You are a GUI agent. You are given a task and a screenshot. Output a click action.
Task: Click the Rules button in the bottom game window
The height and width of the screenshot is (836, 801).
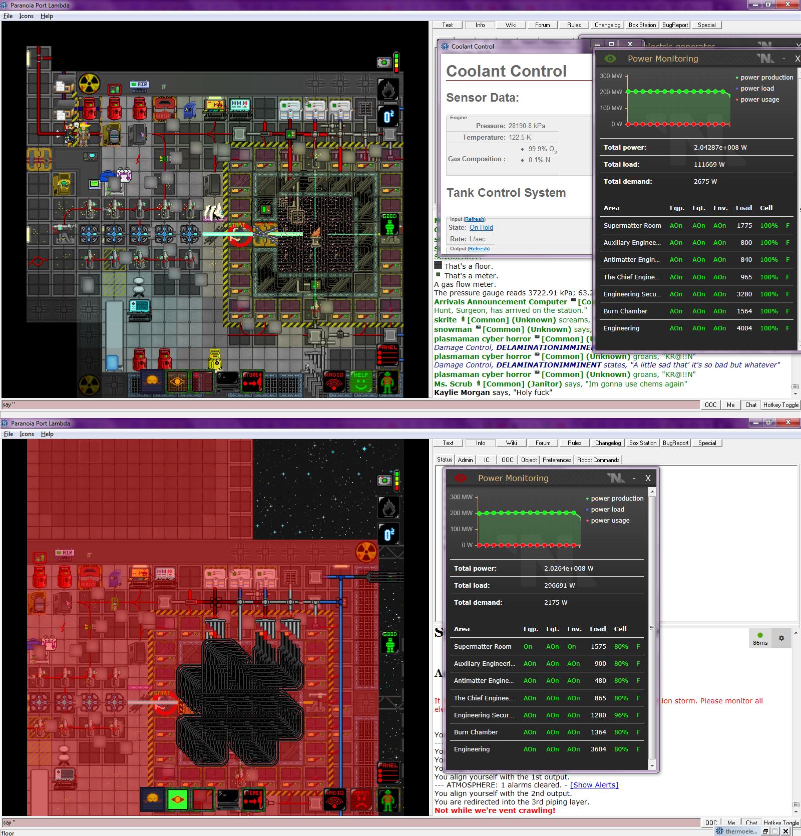(575, 443)
